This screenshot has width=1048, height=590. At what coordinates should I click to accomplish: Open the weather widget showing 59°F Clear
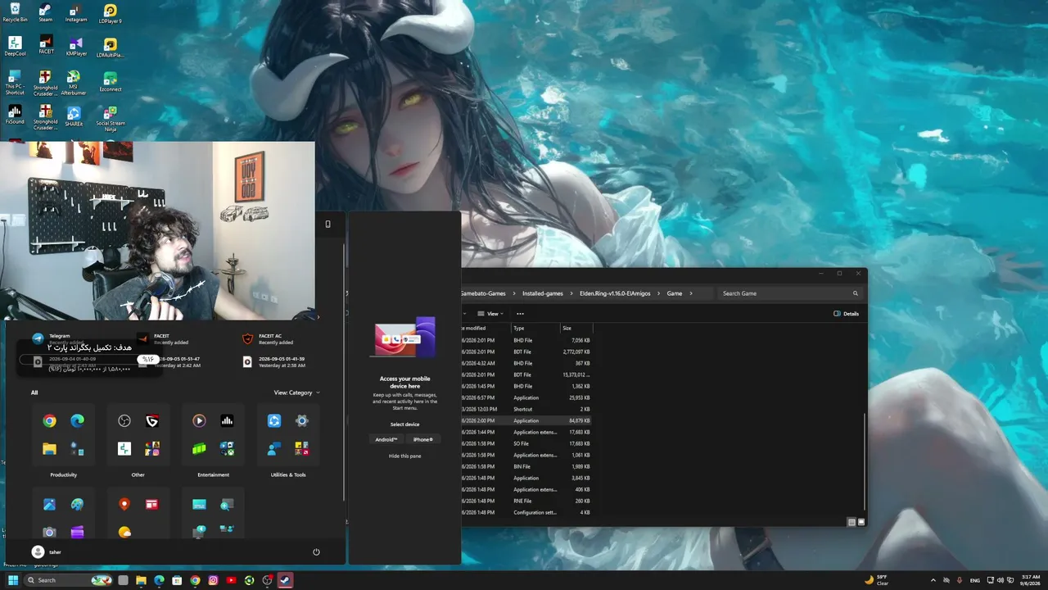click(877, 580)
